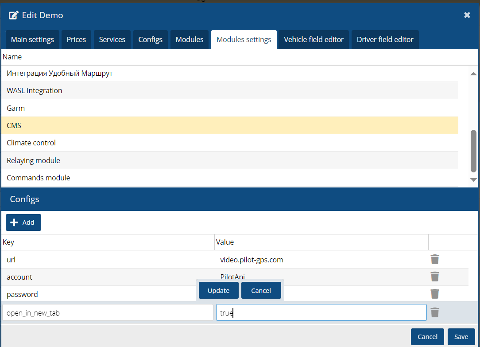Click the module list scrollbar thumb
The image size is (480, 347).
(473, 151)
